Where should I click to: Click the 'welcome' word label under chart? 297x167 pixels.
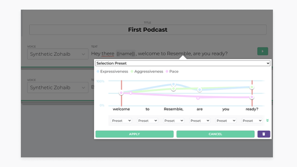[121, 109]
